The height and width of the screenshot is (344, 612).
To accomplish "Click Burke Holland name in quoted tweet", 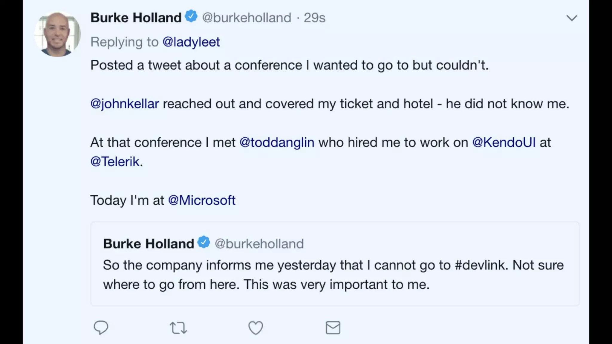I will pos(149,244).
